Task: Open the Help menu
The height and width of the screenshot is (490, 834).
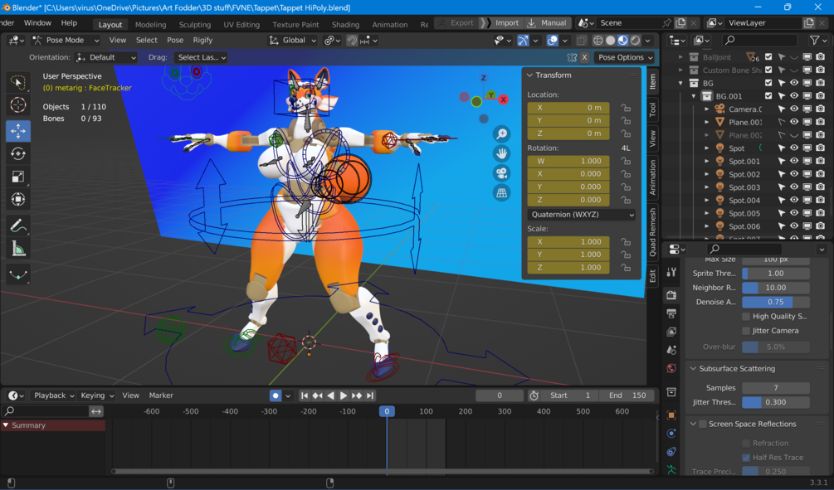Action: coord(69,23)
